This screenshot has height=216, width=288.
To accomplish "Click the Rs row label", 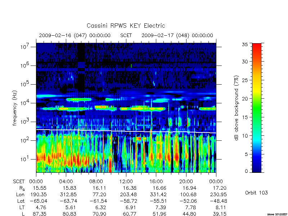I will point(22,188).
